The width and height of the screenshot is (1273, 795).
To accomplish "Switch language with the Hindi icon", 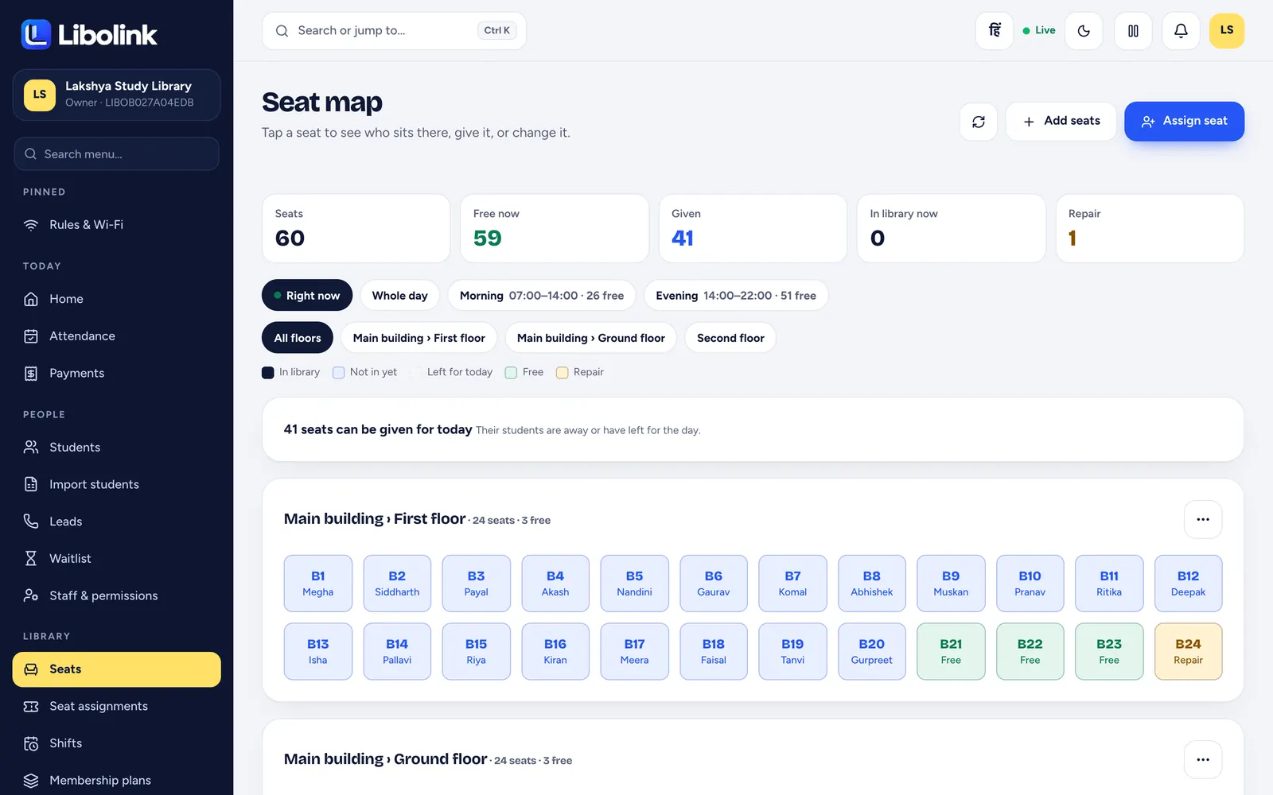I will point(995,31).
